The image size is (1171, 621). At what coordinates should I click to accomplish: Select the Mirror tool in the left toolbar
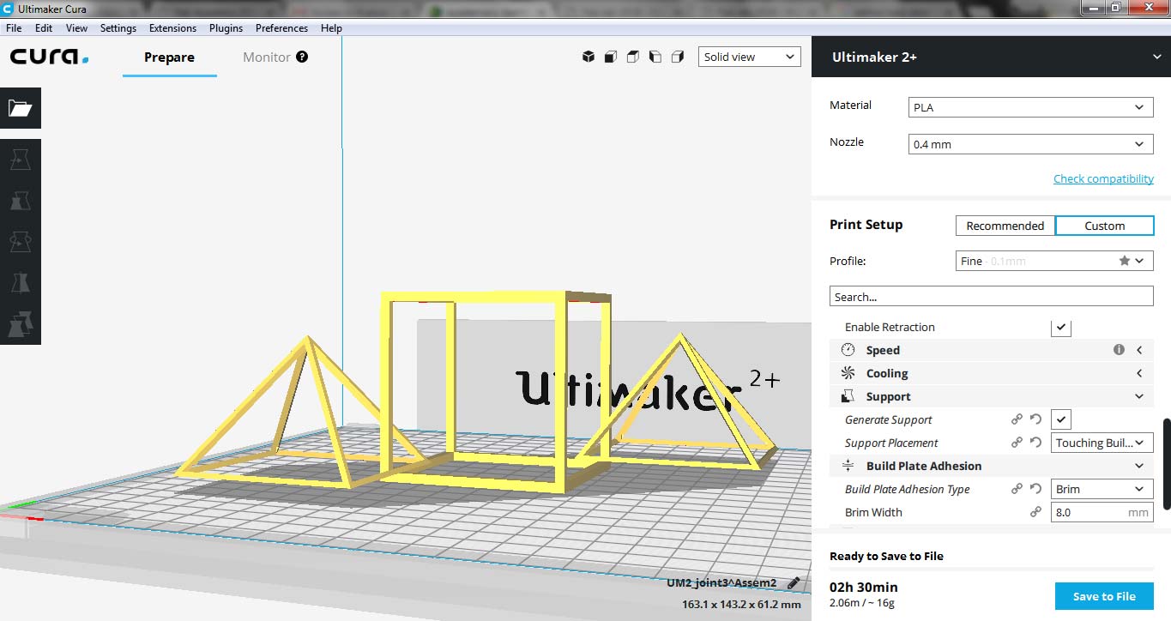pyautogui.click(x=20, y=283)
